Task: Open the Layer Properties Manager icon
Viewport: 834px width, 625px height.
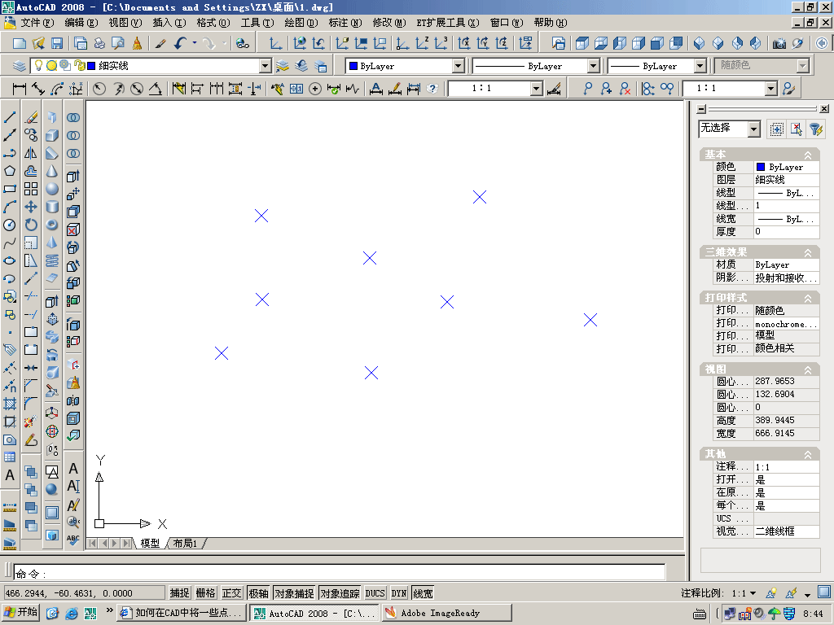Action: click(x=20, y=66)
